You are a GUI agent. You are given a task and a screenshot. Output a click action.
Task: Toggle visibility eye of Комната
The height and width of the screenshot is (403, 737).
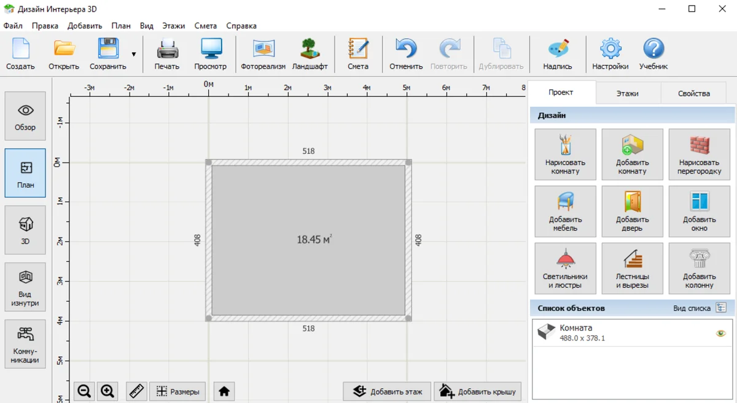tap(720, 333)
